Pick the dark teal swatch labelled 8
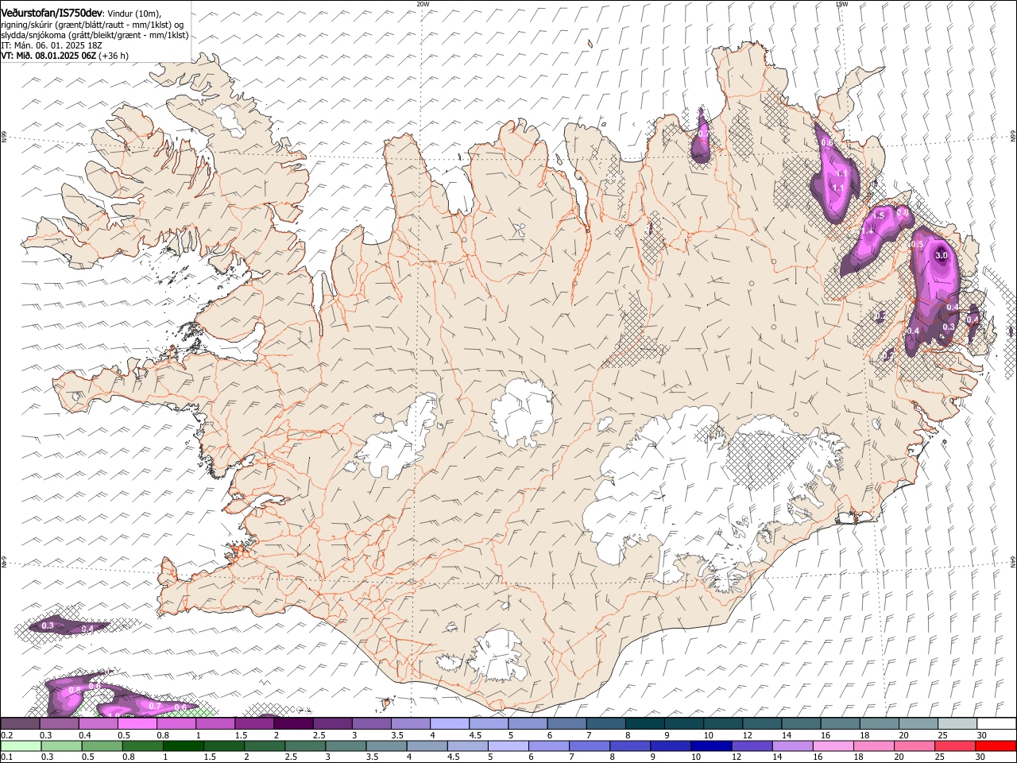1017x763 pixels. (x=644, y=723)
